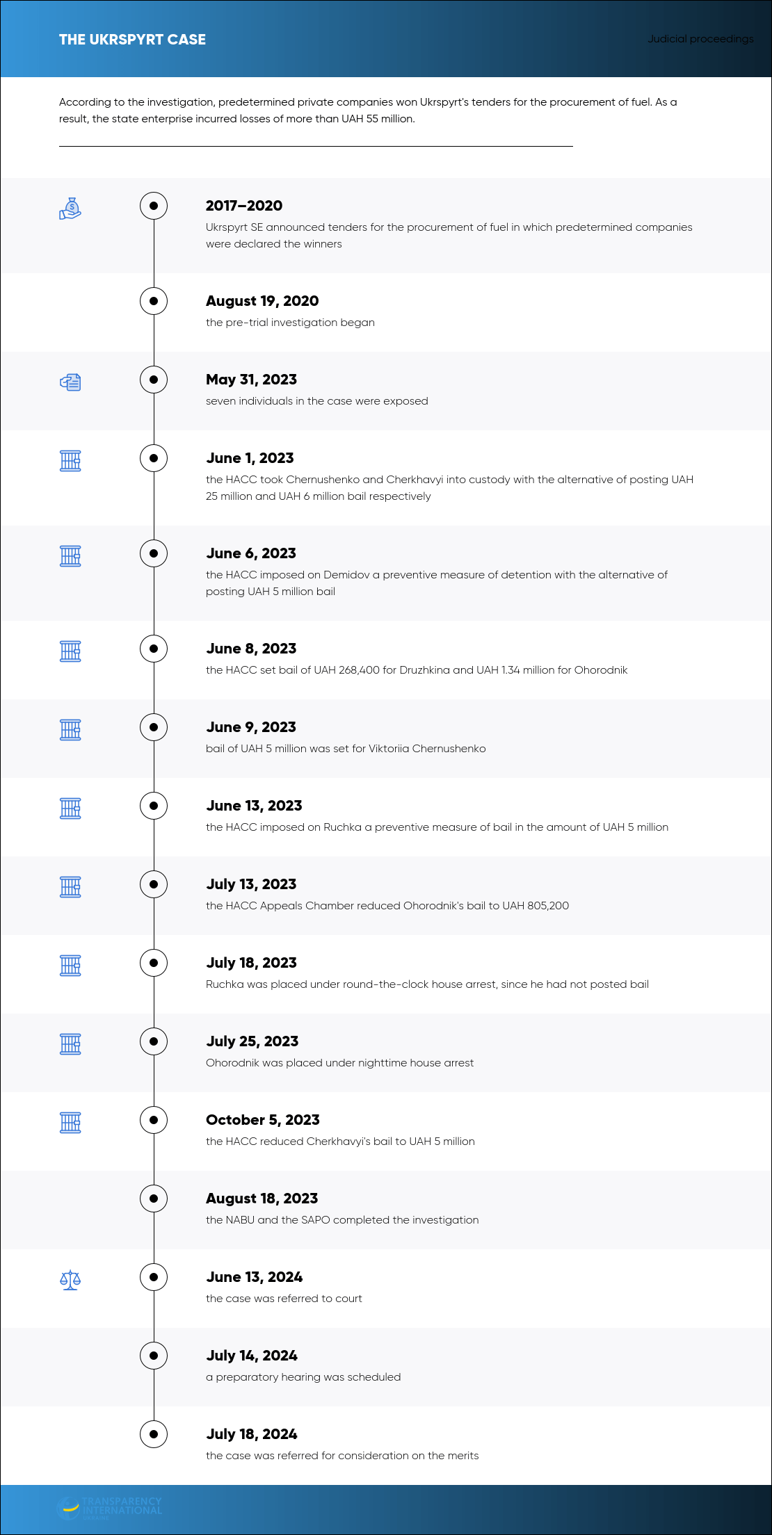This screenshot has height=1535, width=772.
Task: Select the July 18, 2023 timeline marker
Action: [x=154, y=963]
